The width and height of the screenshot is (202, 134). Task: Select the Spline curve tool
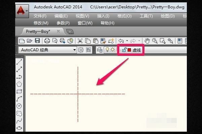pos(20,121)
